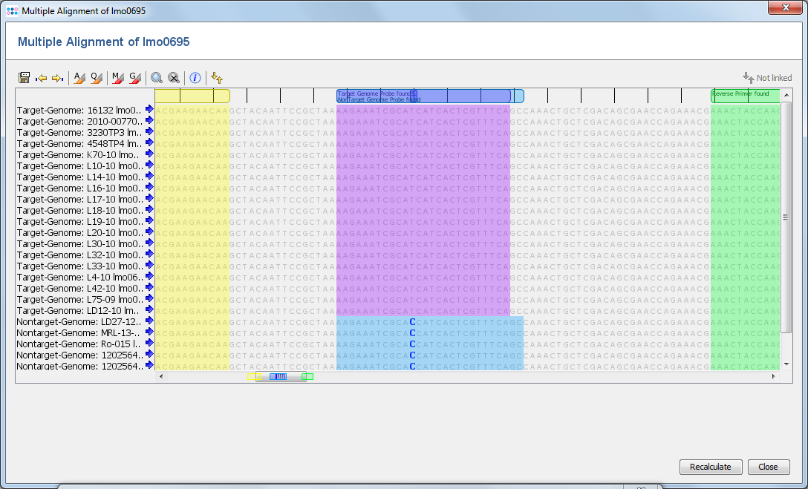Screen dimensions: 808x489
Task: Open the blue info icon
Action: (x=195, y=78)
